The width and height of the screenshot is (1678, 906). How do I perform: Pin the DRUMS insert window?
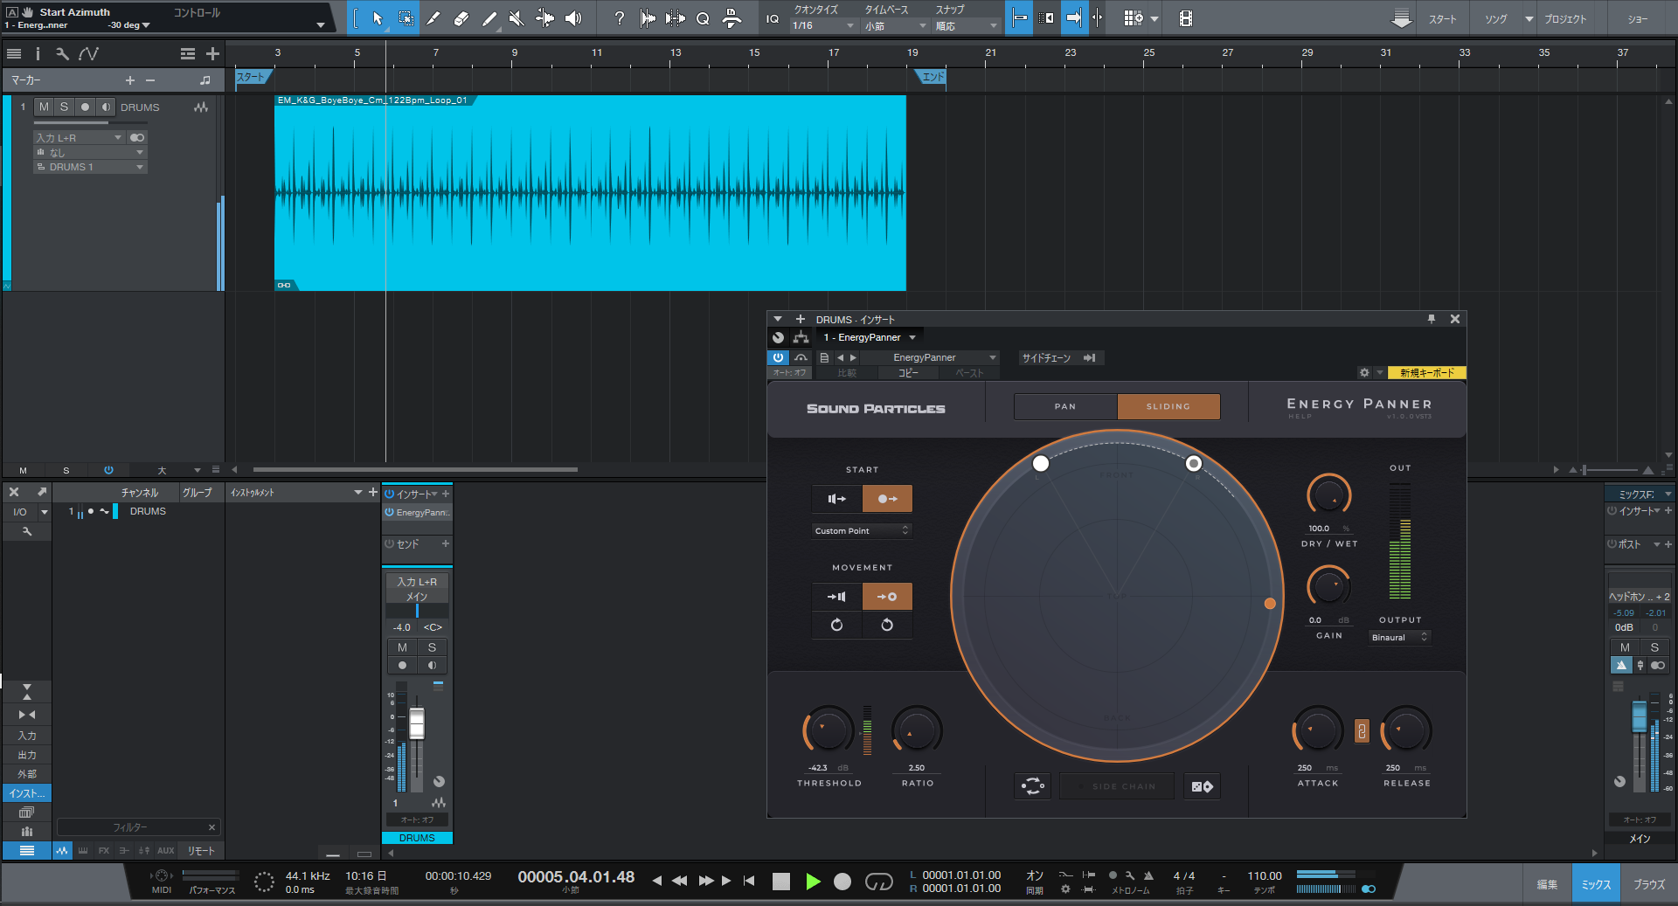(x=1432, y=319)
